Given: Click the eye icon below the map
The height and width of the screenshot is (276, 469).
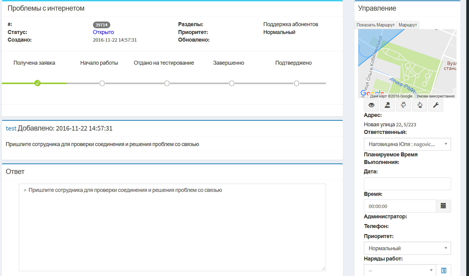Looking at the screenshot, I should coord(371,105).
